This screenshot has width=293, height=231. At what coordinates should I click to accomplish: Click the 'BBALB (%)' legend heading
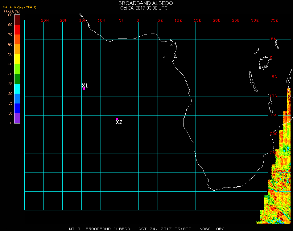tap(12, 12)
